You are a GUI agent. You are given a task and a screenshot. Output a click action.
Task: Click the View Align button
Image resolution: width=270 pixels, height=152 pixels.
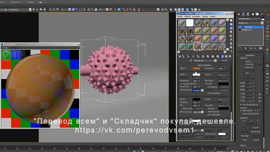click(x=245, y=136)
